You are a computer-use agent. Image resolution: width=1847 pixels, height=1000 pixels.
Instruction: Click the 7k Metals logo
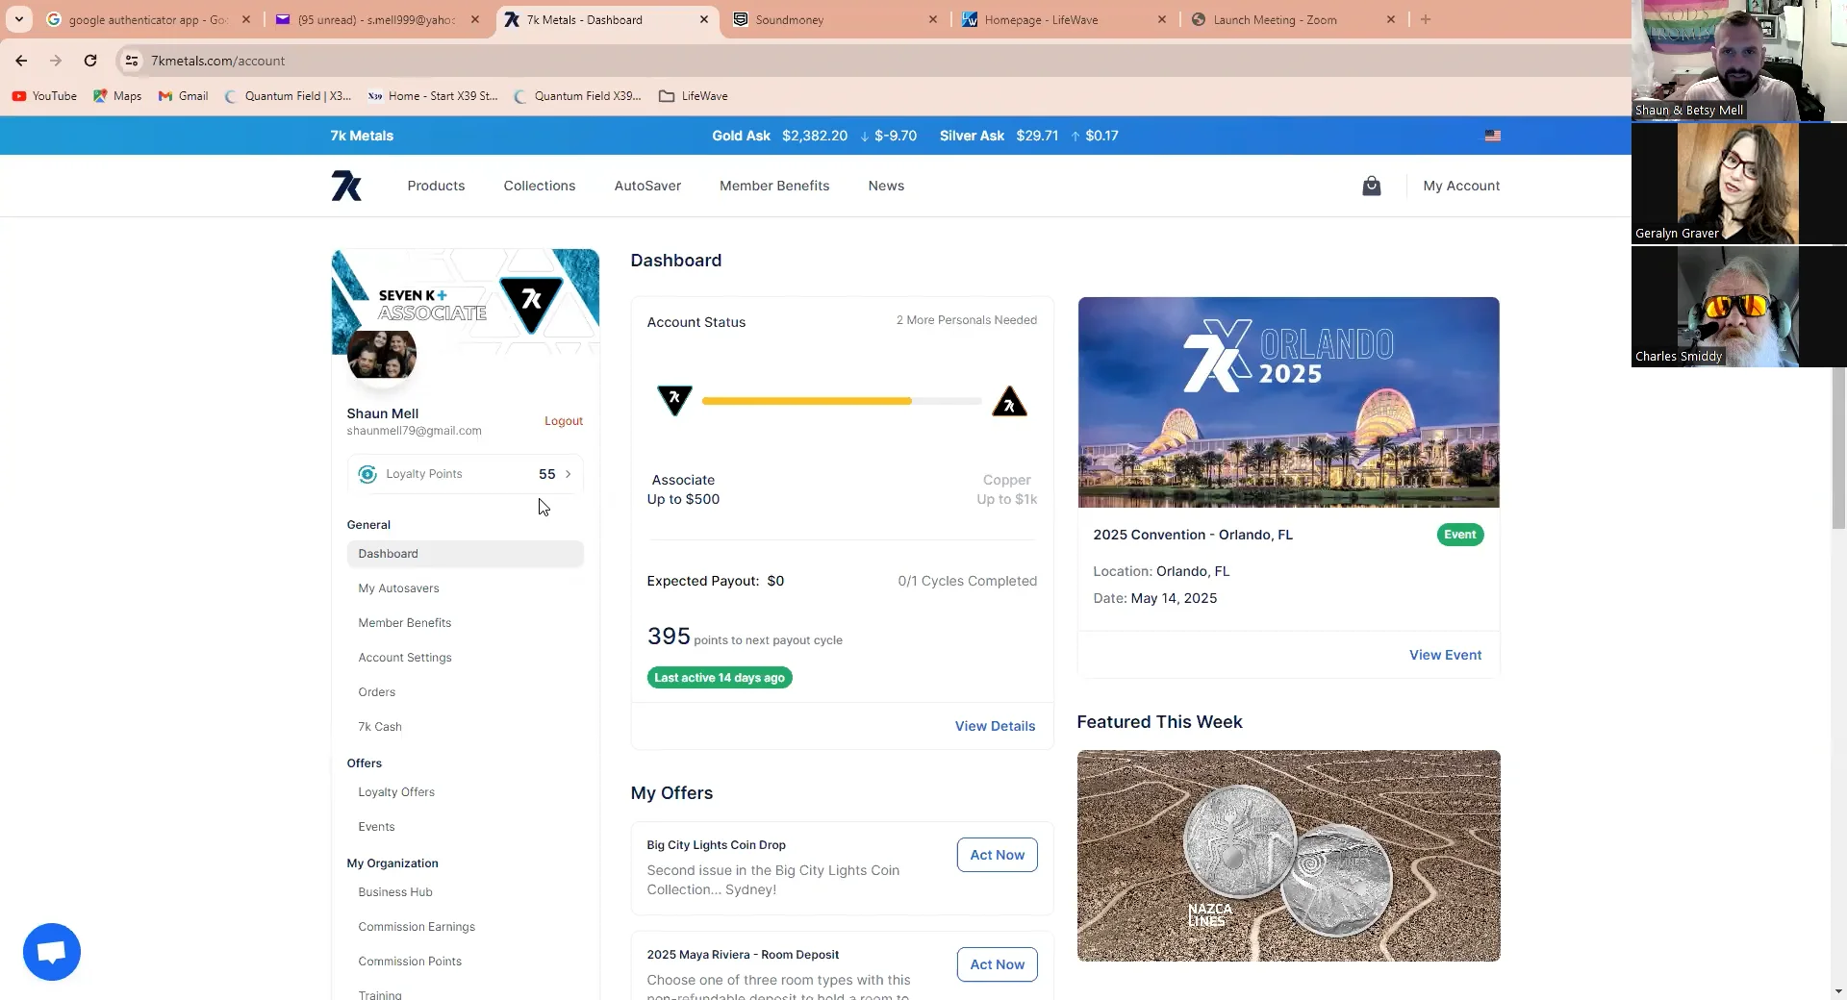click(346, 186)
